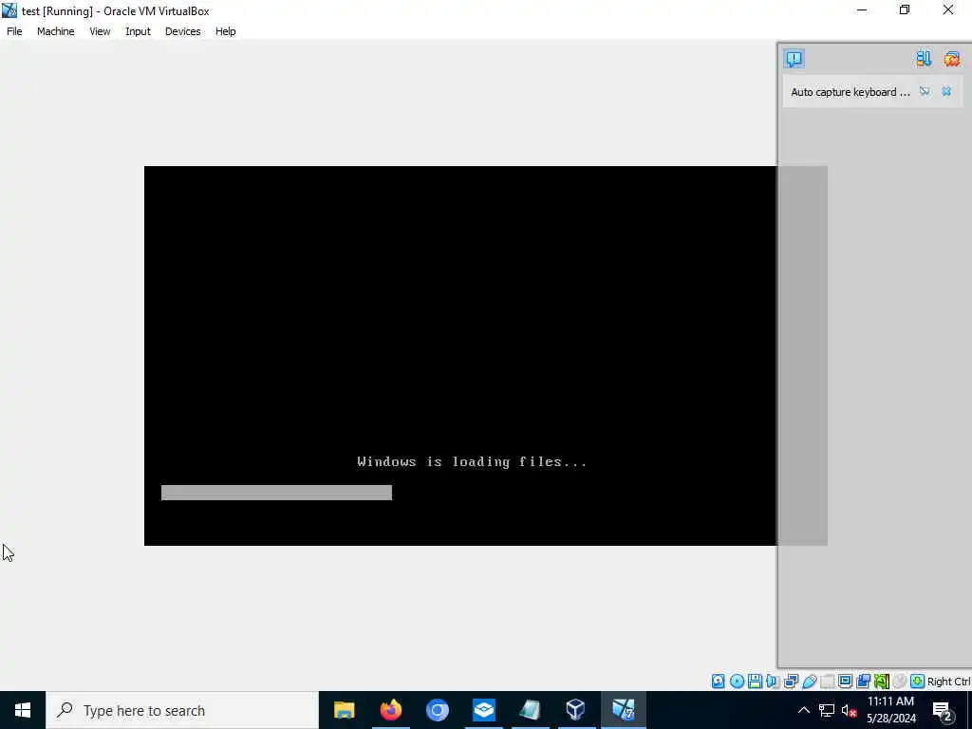Click the mouse integration status icon

click(900, 682)
